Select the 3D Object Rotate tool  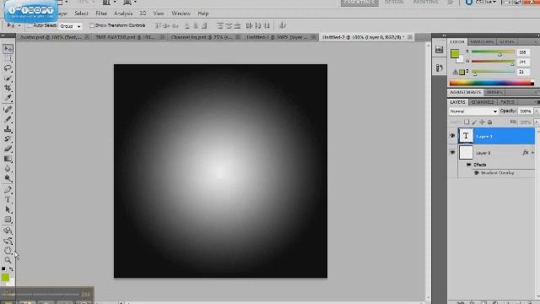point(8,231)
